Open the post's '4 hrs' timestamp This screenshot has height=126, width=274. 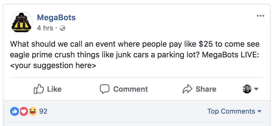[45, 28]
